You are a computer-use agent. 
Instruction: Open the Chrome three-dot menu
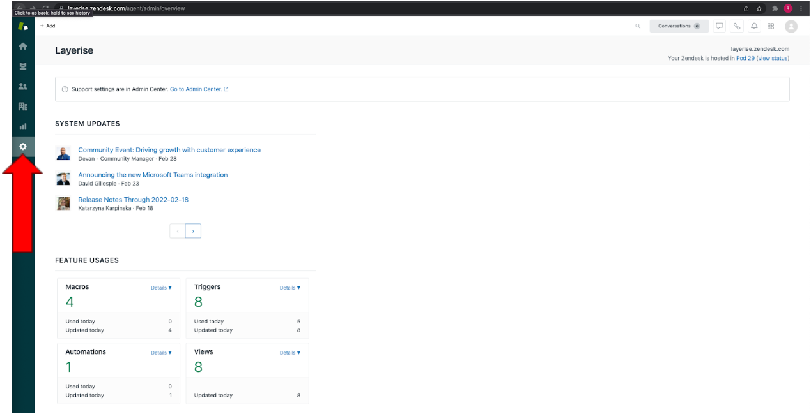(x=801, y=8)
